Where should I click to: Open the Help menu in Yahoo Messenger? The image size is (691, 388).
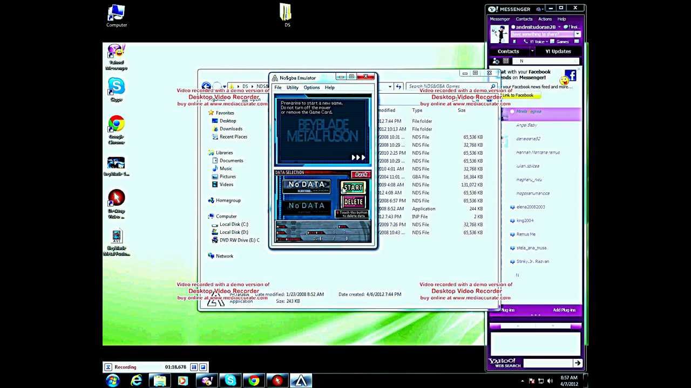pyautogui.click(x=561, y=19)
